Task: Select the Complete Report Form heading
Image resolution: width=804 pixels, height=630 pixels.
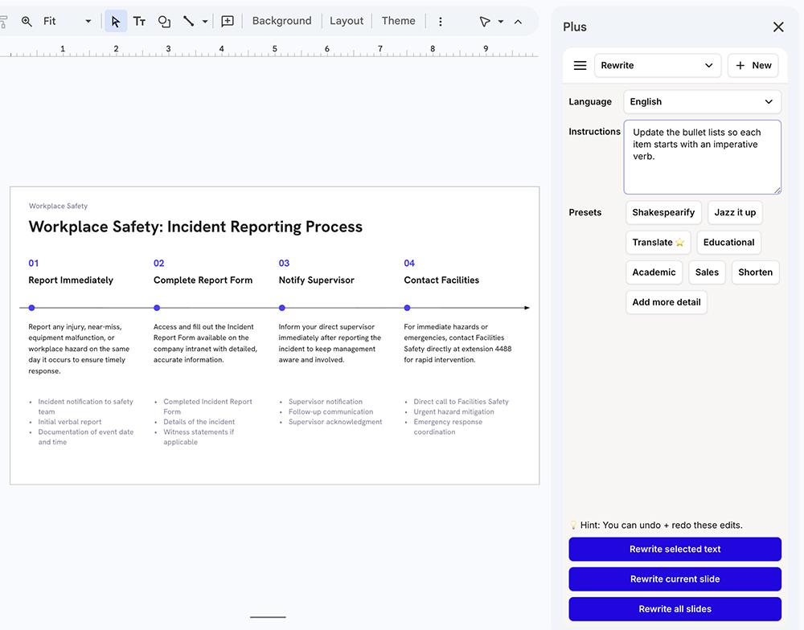Action: pos(203,280)
